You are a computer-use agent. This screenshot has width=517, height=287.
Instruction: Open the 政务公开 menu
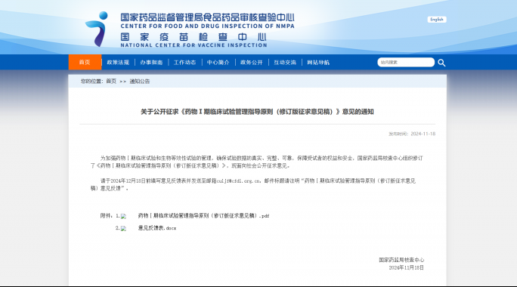[x=252, y=62]
